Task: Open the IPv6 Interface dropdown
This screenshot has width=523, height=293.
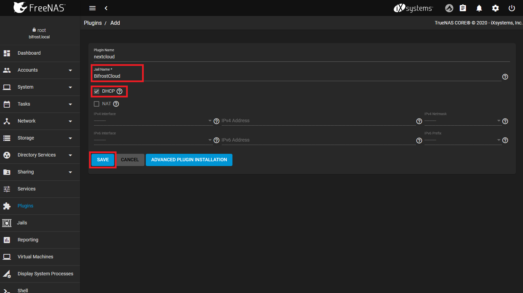Action: tap(153, 140)
